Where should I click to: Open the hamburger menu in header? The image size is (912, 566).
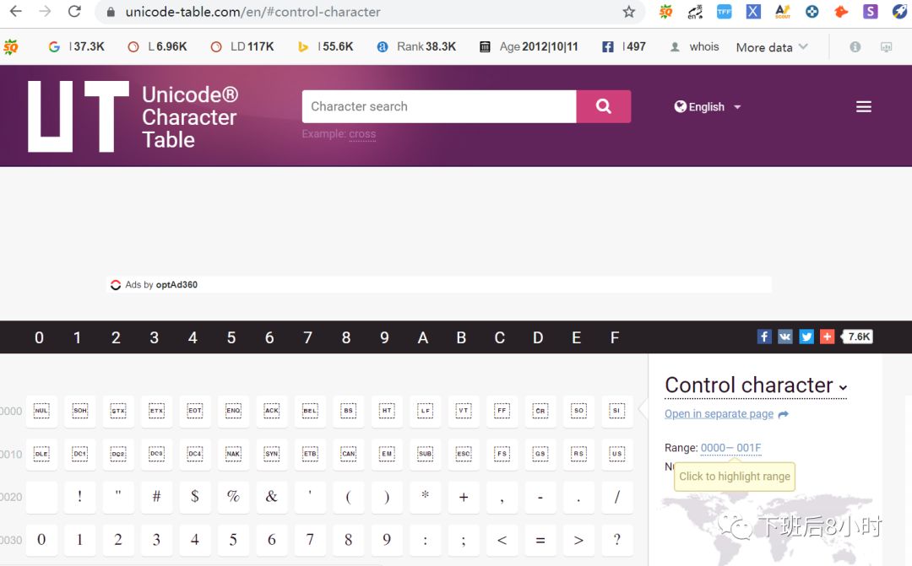864,106
